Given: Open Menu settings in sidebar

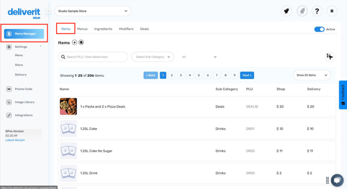Looking at the screenshot, I should pos(19,55).
